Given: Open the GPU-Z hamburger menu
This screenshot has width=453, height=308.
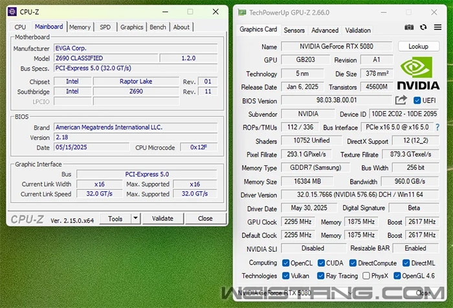Looking at the screenshot, I should 437,27.
